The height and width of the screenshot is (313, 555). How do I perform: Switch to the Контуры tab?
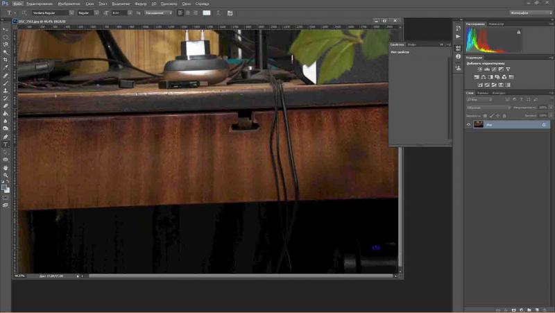click(499, 93)
